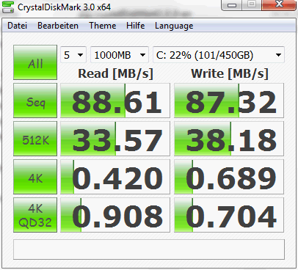Run the Seq benchmark test
This screenshot has height=270, width=298.
35,101
